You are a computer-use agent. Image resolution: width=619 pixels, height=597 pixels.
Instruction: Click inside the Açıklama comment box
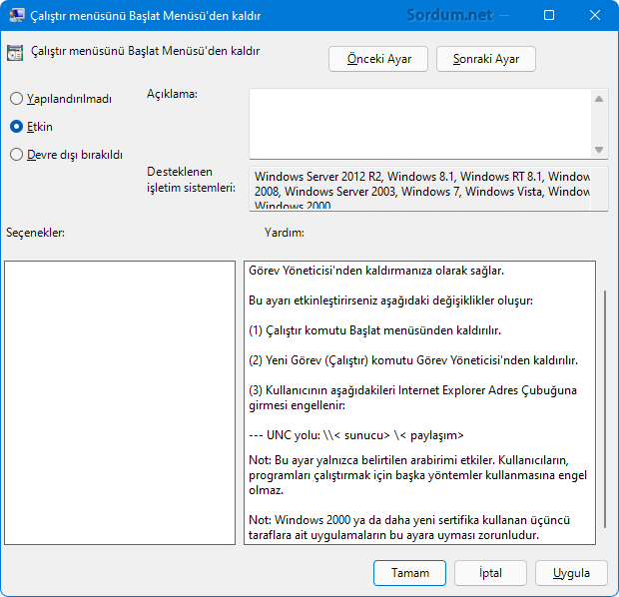(x=420, y=124)
